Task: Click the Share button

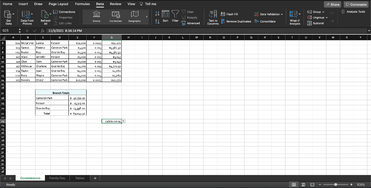Action: click(x=333, y=4)
